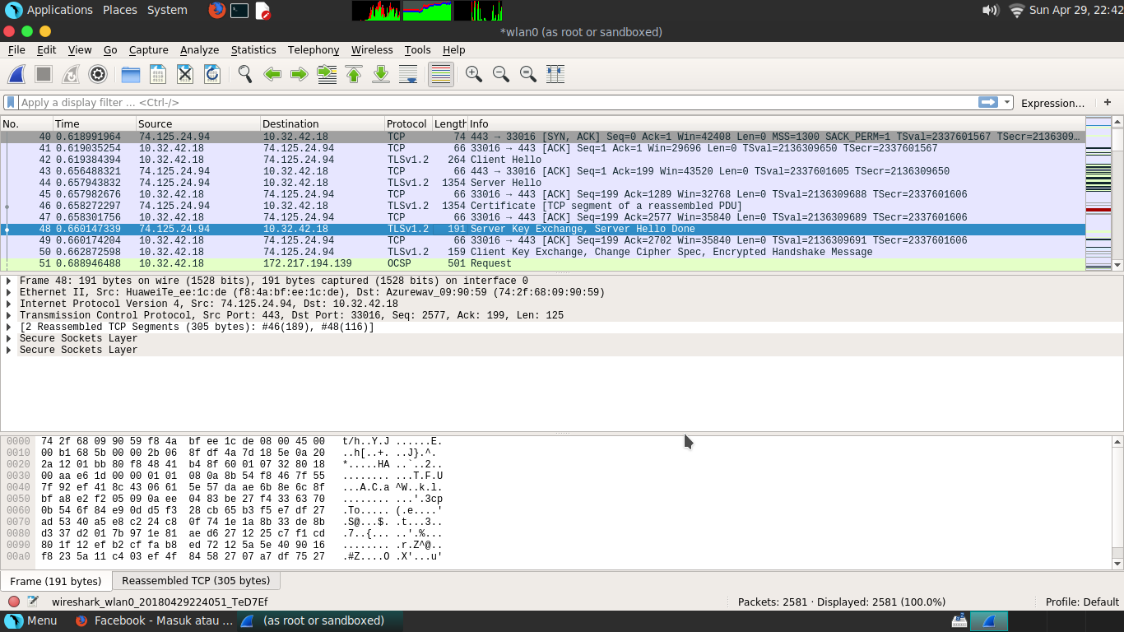The image size is (1124, 632).
Task: Add a filter button with plus
Action: coord(1108,102)
